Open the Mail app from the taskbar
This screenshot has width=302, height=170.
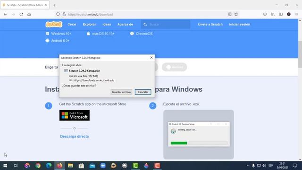point(92,166)
